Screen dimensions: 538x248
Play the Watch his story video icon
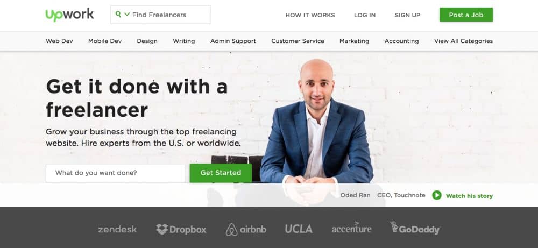point(437,195)
